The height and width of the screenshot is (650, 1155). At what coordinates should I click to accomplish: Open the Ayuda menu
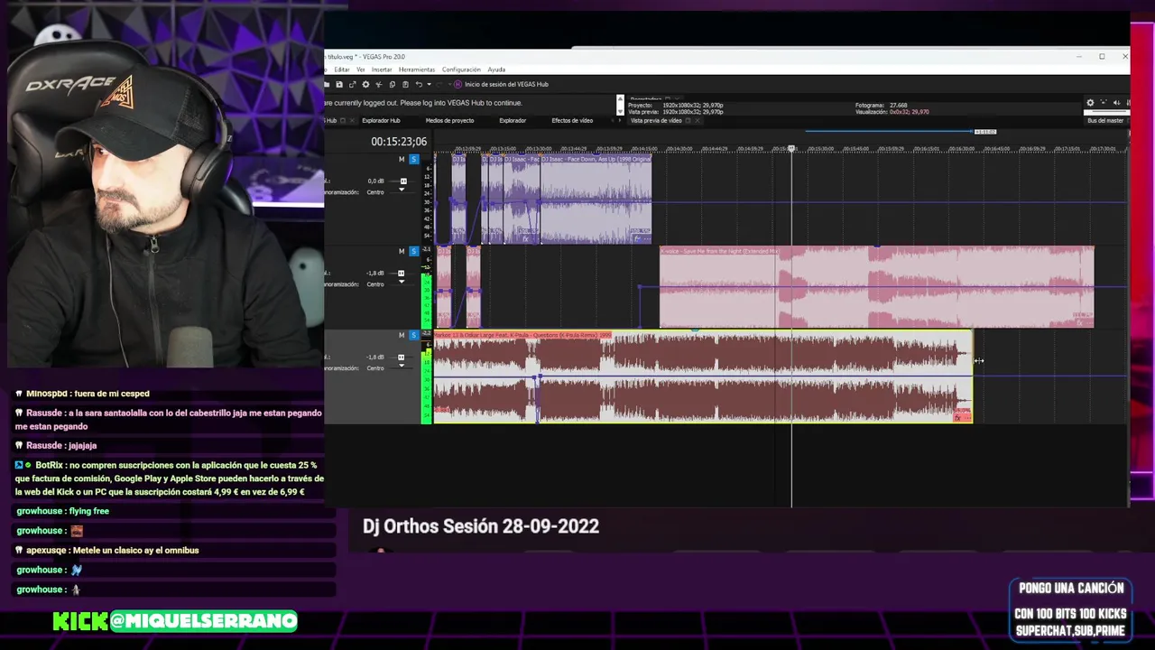point(496,70)
